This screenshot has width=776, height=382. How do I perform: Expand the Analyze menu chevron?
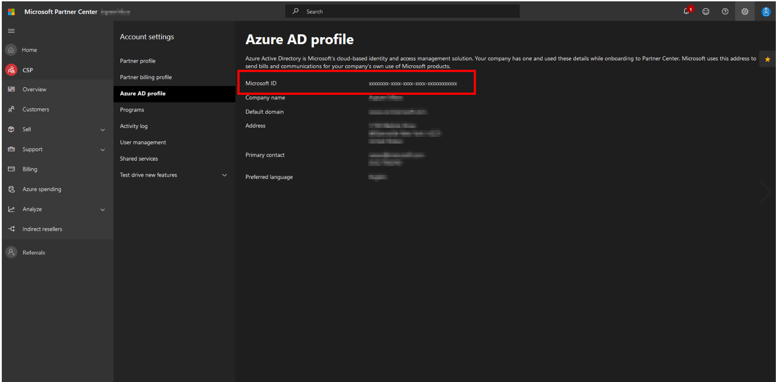pyautogui.click(x=103, y=210)
